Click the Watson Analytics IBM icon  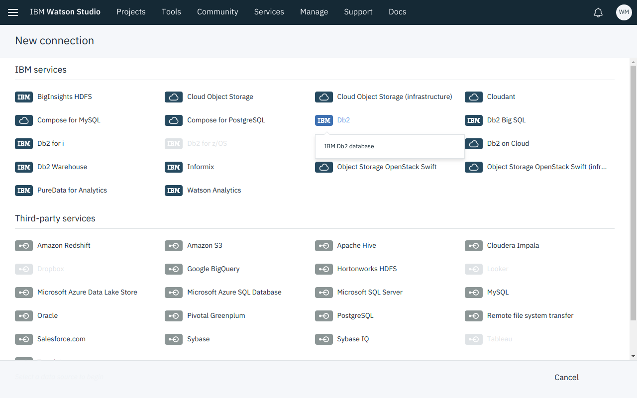pos(174,191)
